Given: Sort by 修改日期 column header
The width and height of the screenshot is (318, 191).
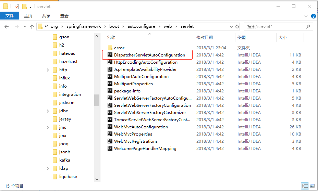Looking at the screenshot, I should coord(205,37).
